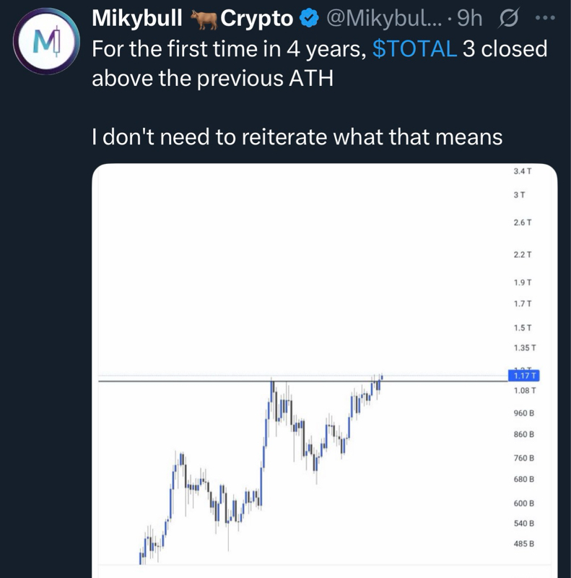This screenshot has width=571, height=578.
Task: Open the $TOTAL cashtag link
Action: point(414,49)
